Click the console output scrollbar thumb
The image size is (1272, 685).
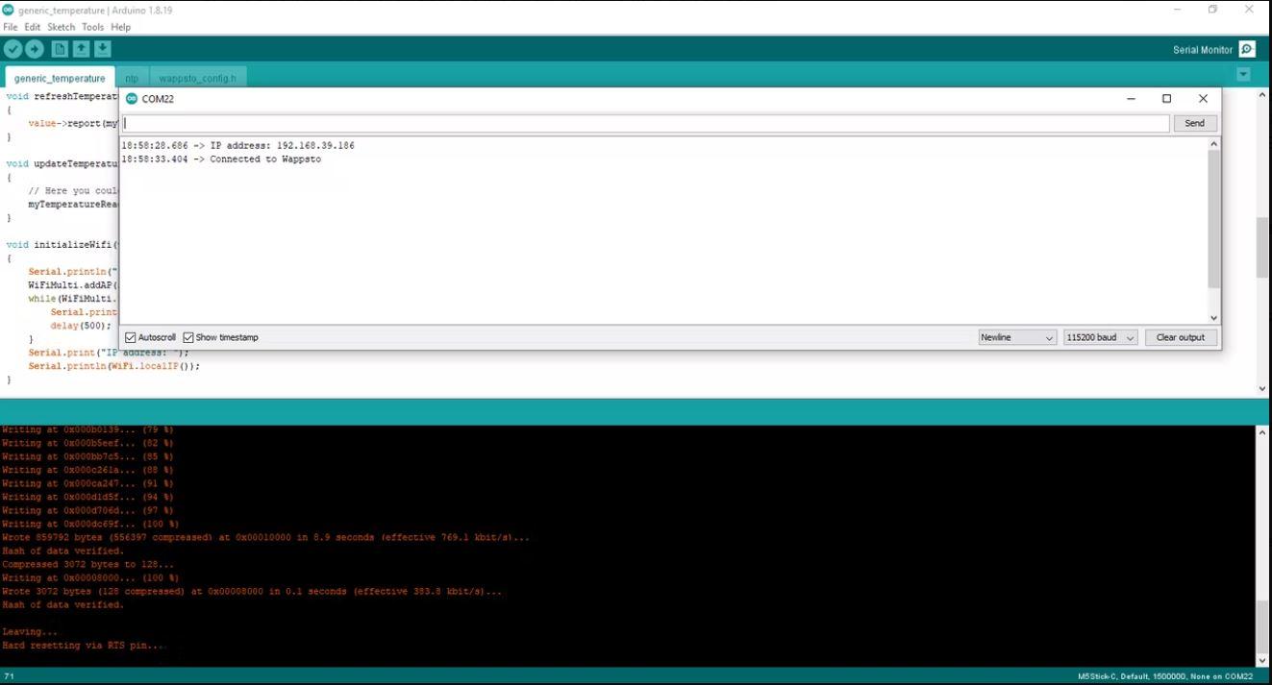[x=1262, y=626]
